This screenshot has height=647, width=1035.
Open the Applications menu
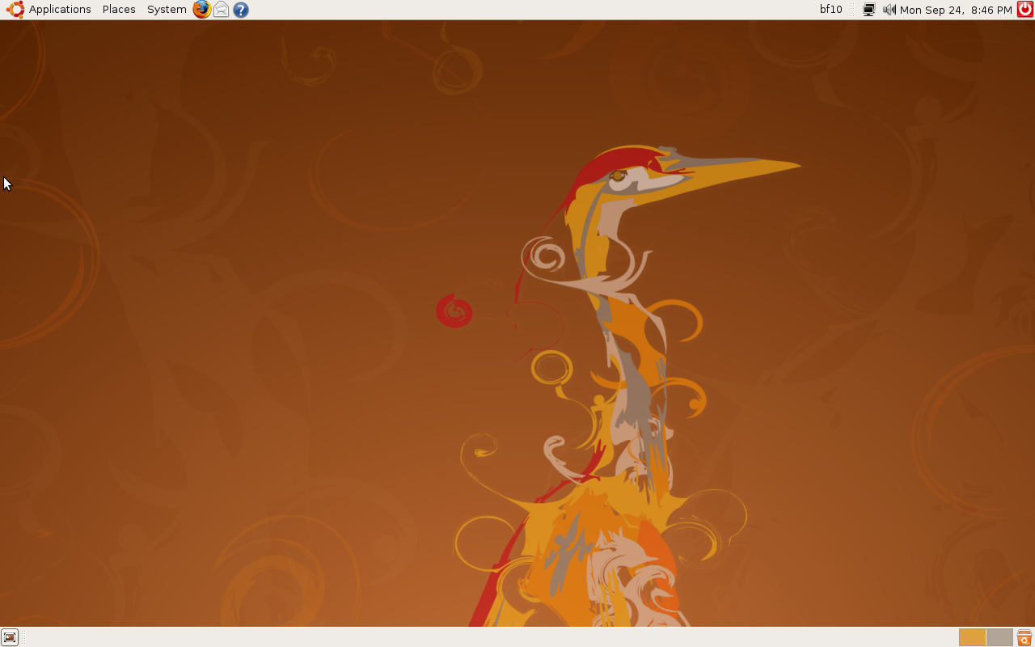point(60,10)
